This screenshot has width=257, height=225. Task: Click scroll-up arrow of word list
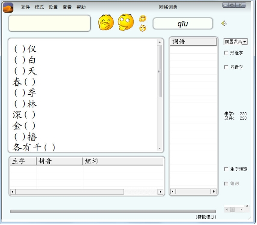point(160,42)
